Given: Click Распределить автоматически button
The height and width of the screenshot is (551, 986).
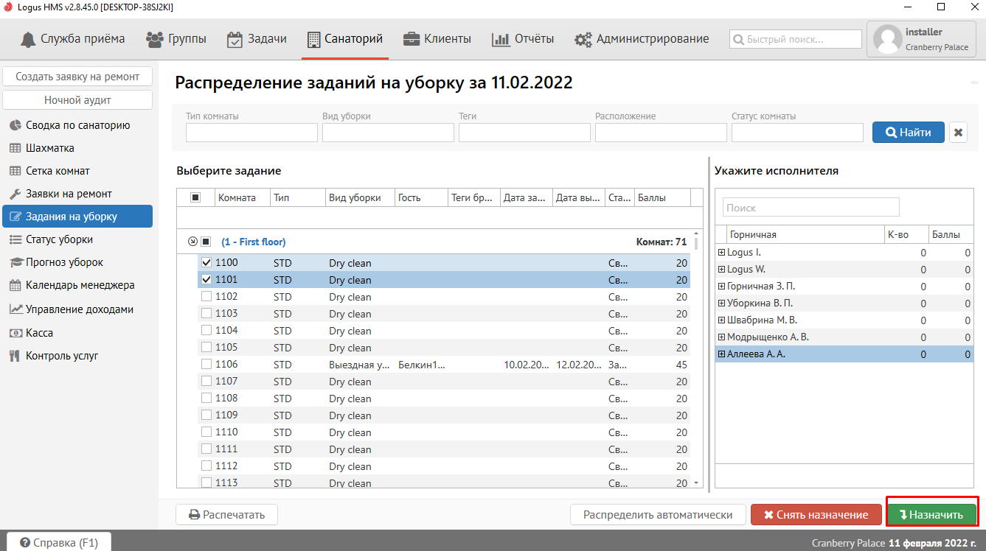Looking at the screenshot, I should pos(658,515).
